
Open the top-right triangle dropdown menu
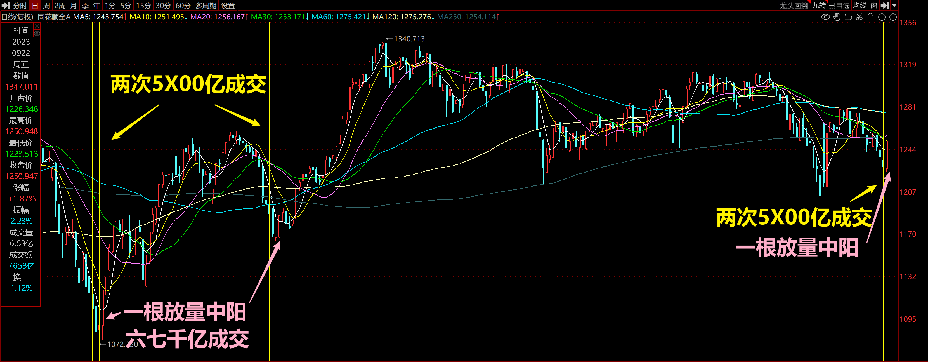coord(894,5)
